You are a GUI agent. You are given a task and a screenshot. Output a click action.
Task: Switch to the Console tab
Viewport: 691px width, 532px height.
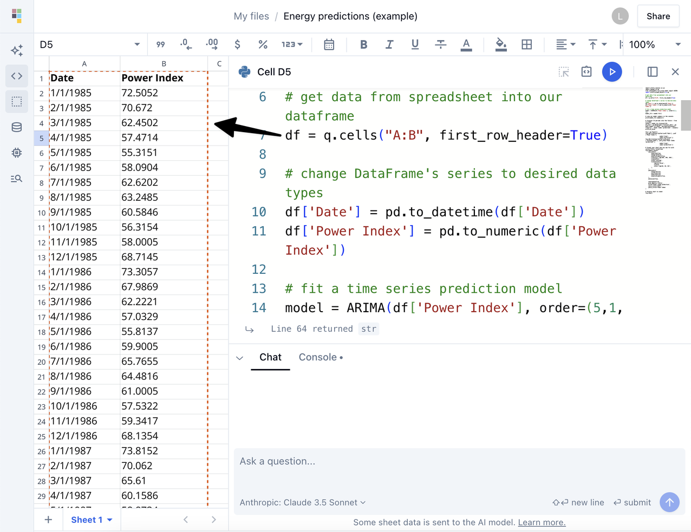tap(321, 357)
